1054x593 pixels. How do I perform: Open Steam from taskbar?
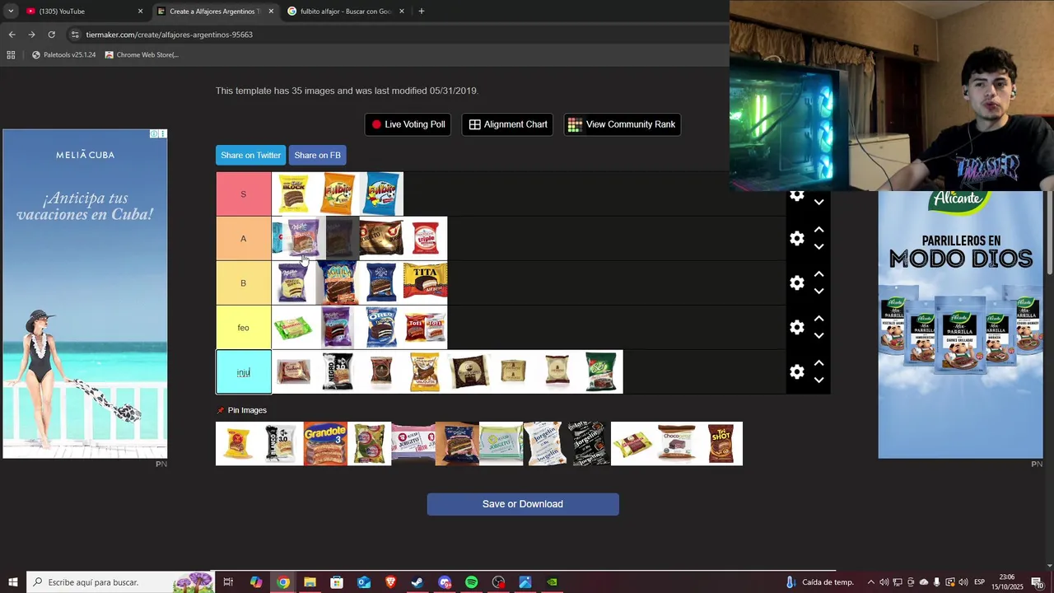point(417,582)
